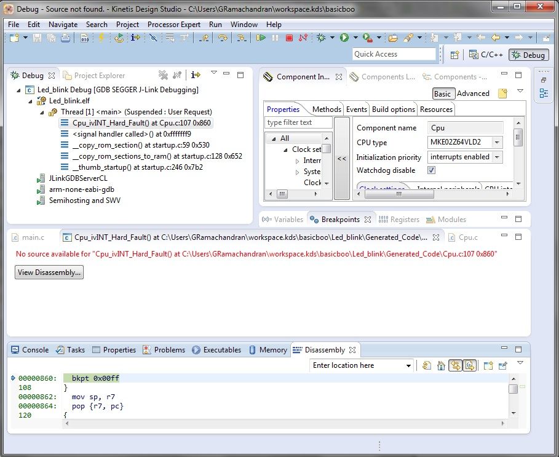Open the CPU type dropdown

pos(497,142)
